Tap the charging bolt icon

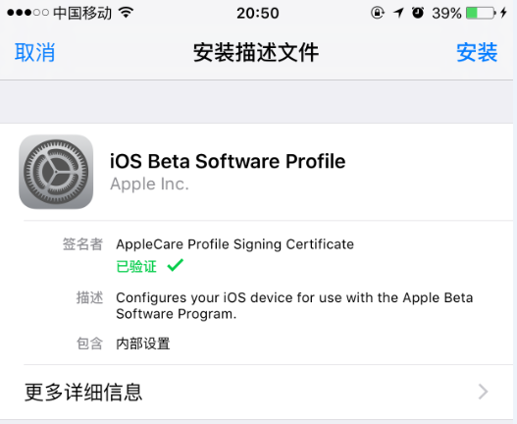[x=503, y=13]
